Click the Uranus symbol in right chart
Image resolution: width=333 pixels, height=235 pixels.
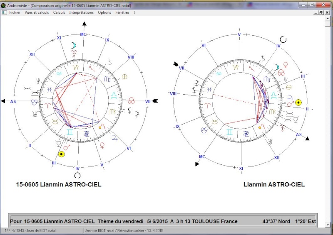point(270,142)
